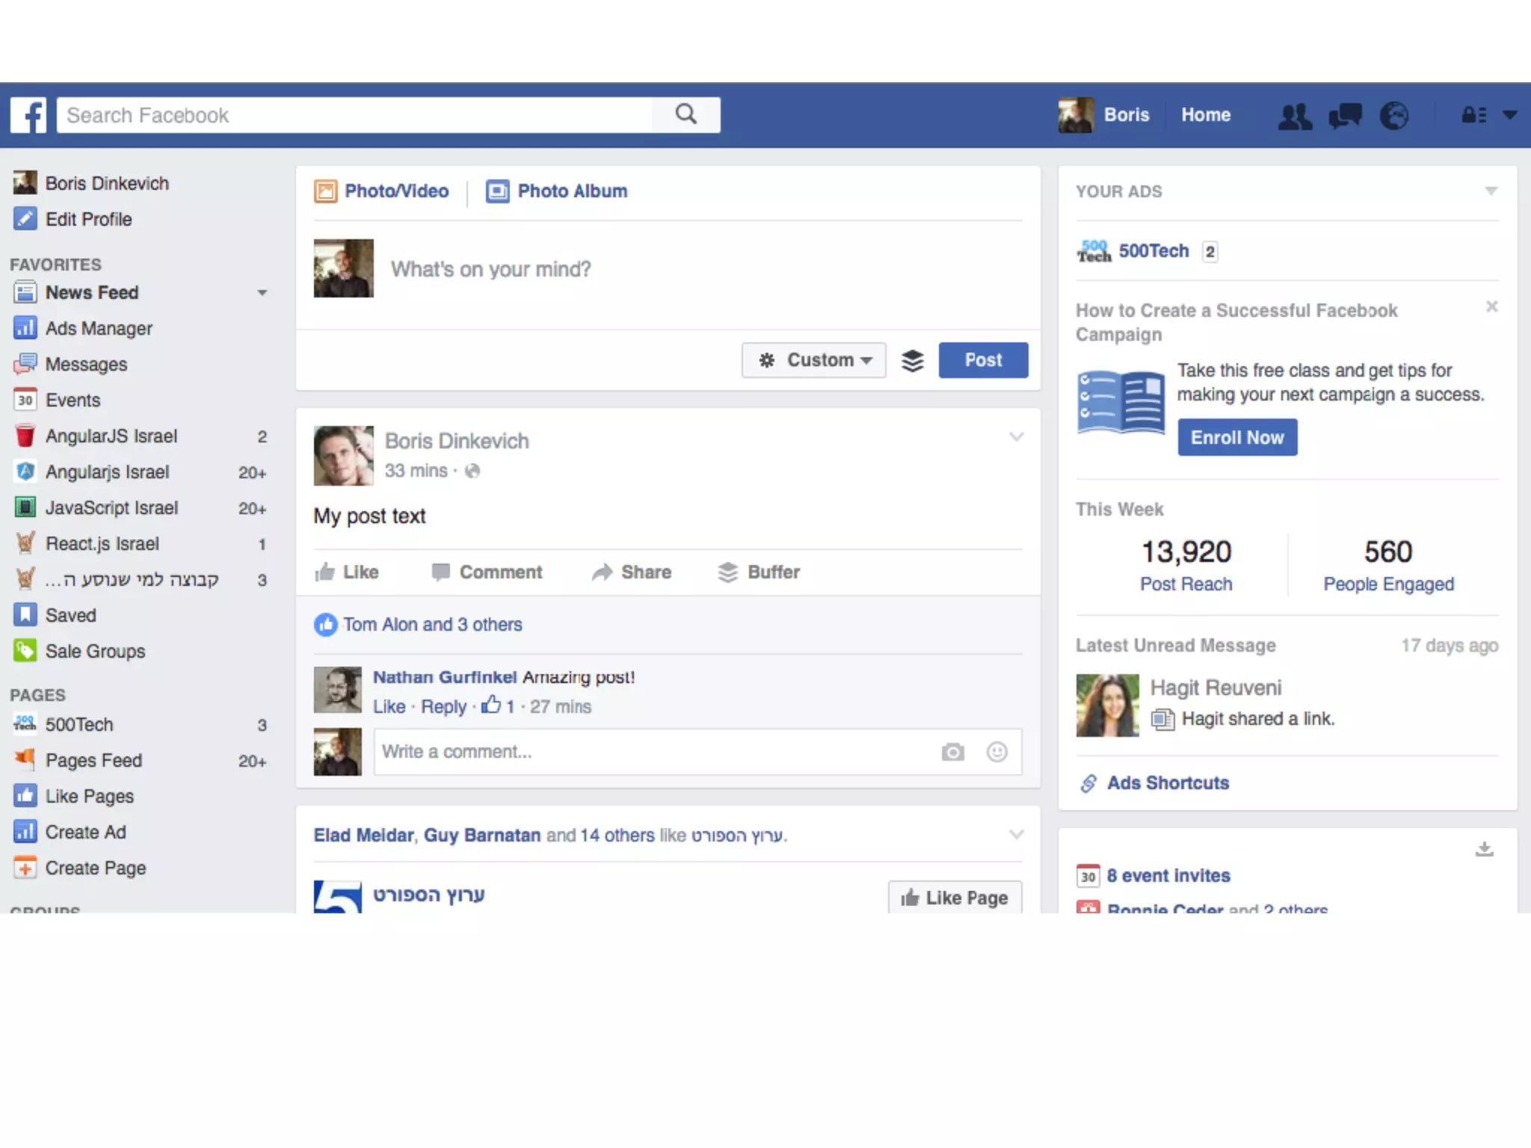Click the Post button
1531x1148 pixels.
click(x=983, y=360)
